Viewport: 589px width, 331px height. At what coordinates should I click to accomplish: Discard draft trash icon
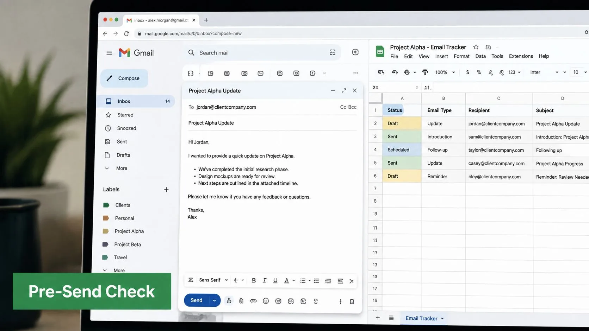coord(352,302)
